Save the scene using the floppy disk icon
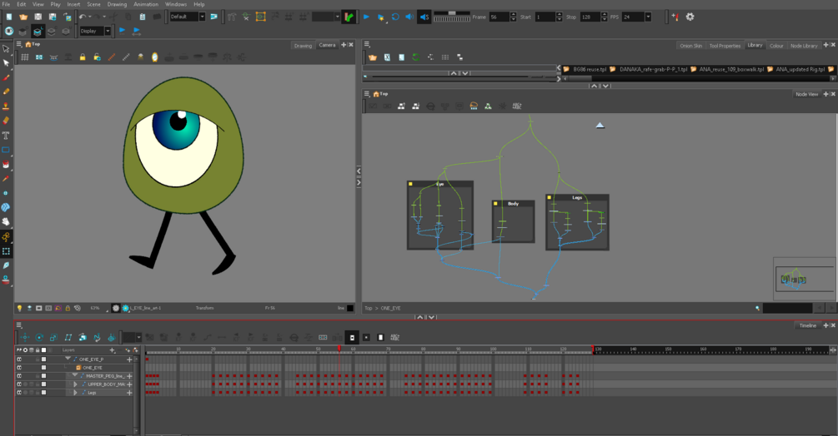The width and height of the screenshot is (838, 436). pos(38,17)
